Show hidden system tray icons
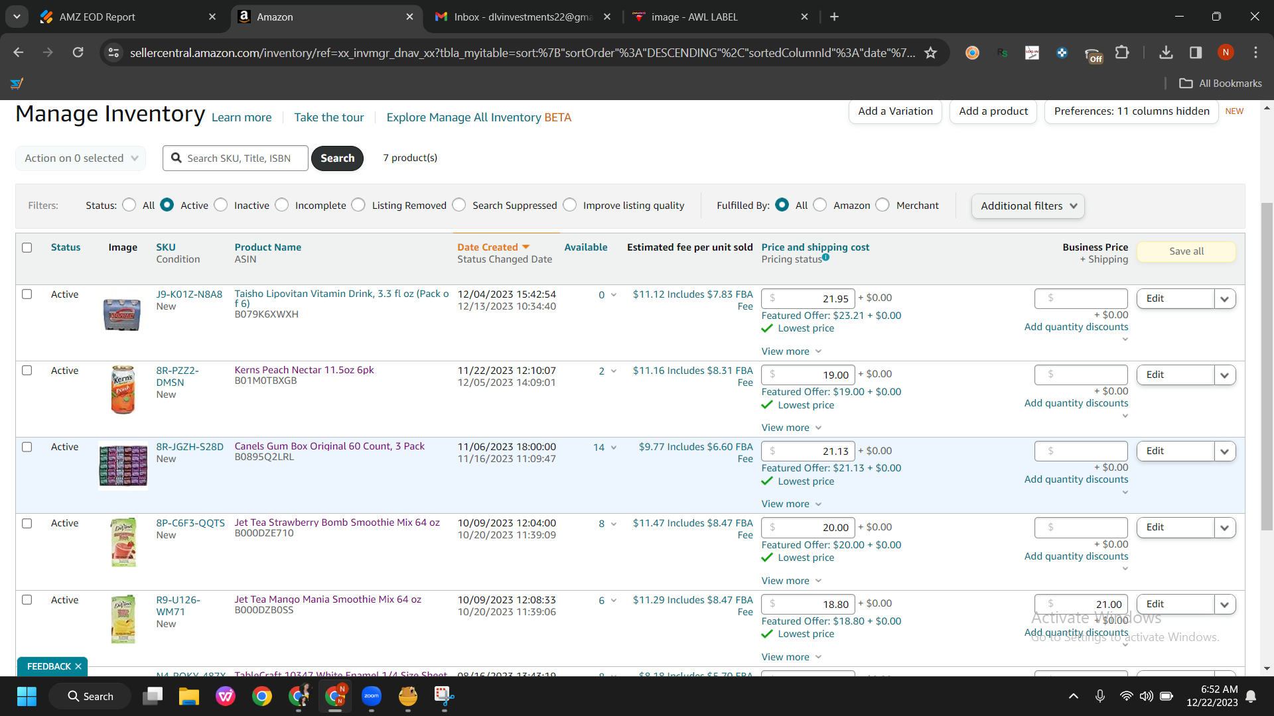 point(1073,696)
